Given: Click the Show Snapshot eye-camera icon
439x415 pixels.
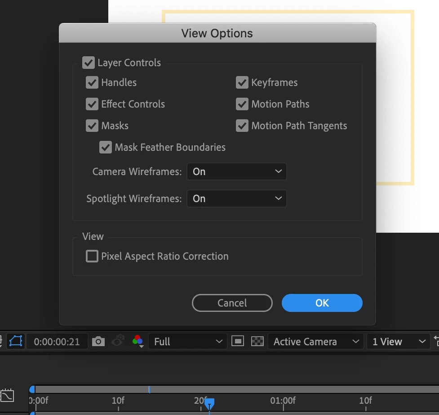Looking at the screenshot, I should click(118, 341).
